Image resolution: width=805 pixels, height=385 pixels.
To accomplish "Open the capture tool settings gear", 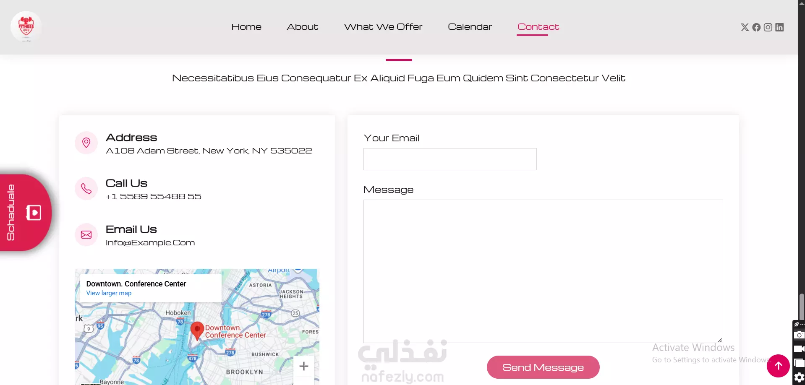I will (x=799, y=377).
